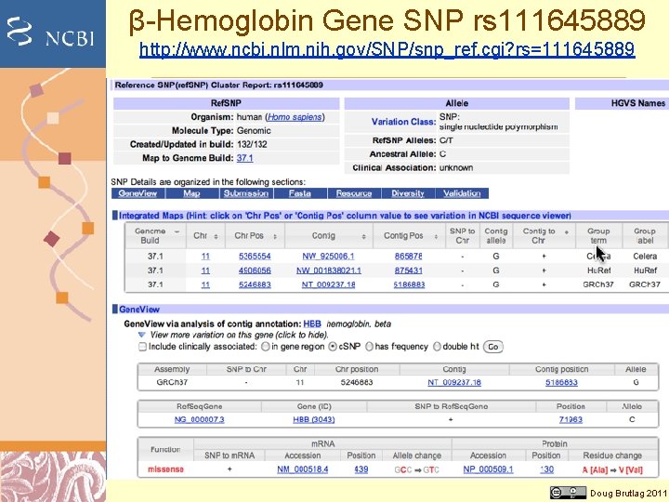The image size is (669, 502).
Task: Click Clinical Association value 'unknown'
Action: tap(456, 167)
